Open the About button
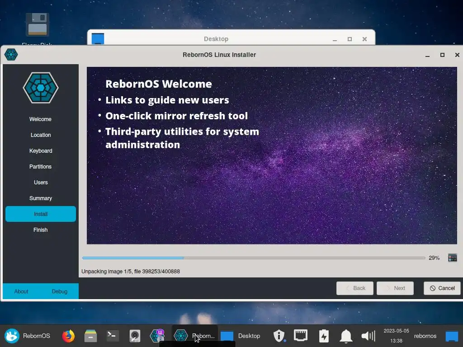Viewport: 463px width, 347px height. coord(21,291)
